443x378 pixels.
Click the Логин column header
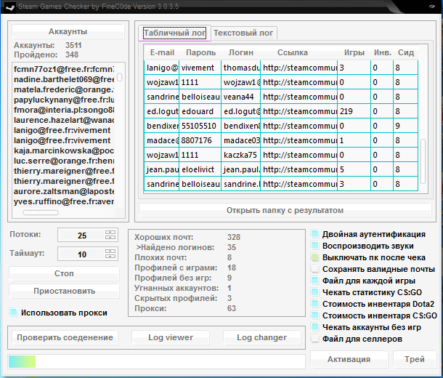[x=241, y=52]
